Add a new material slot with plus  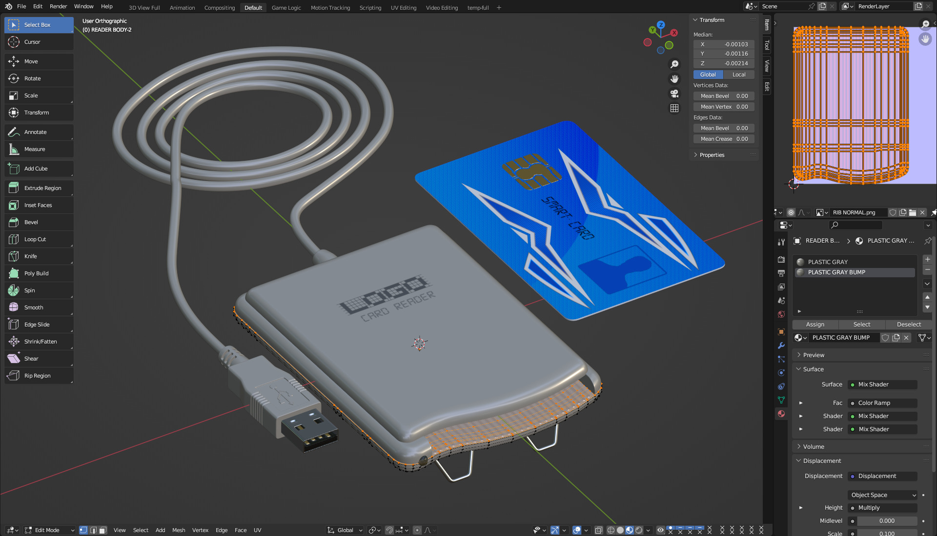[x=928, y=259]
